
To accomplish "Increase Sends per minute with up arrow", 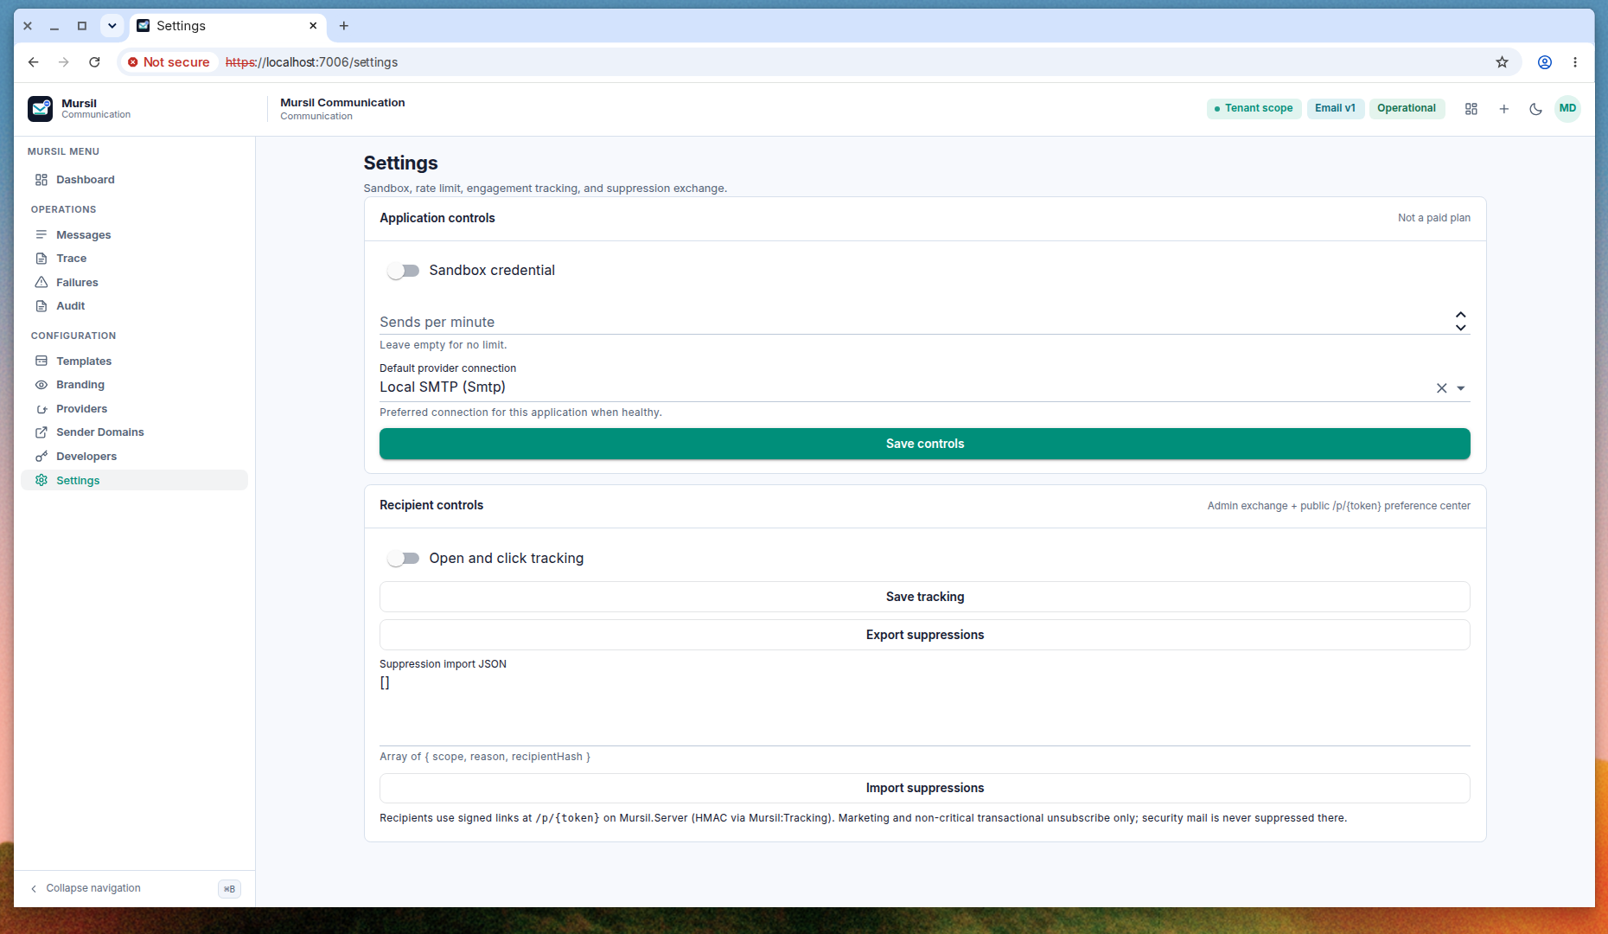I will point(1461,316).
